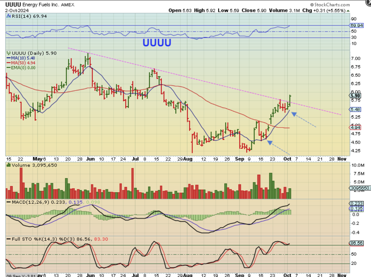Click the MA(10) 5.48 legend line marker
This screenshot has height=277, width=371.
[x=8, y=58]
